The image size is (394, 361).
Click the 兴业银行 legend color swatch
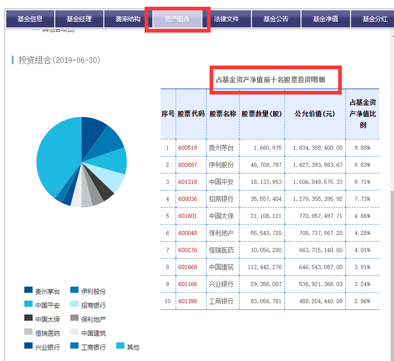click(x=28, y=346)
